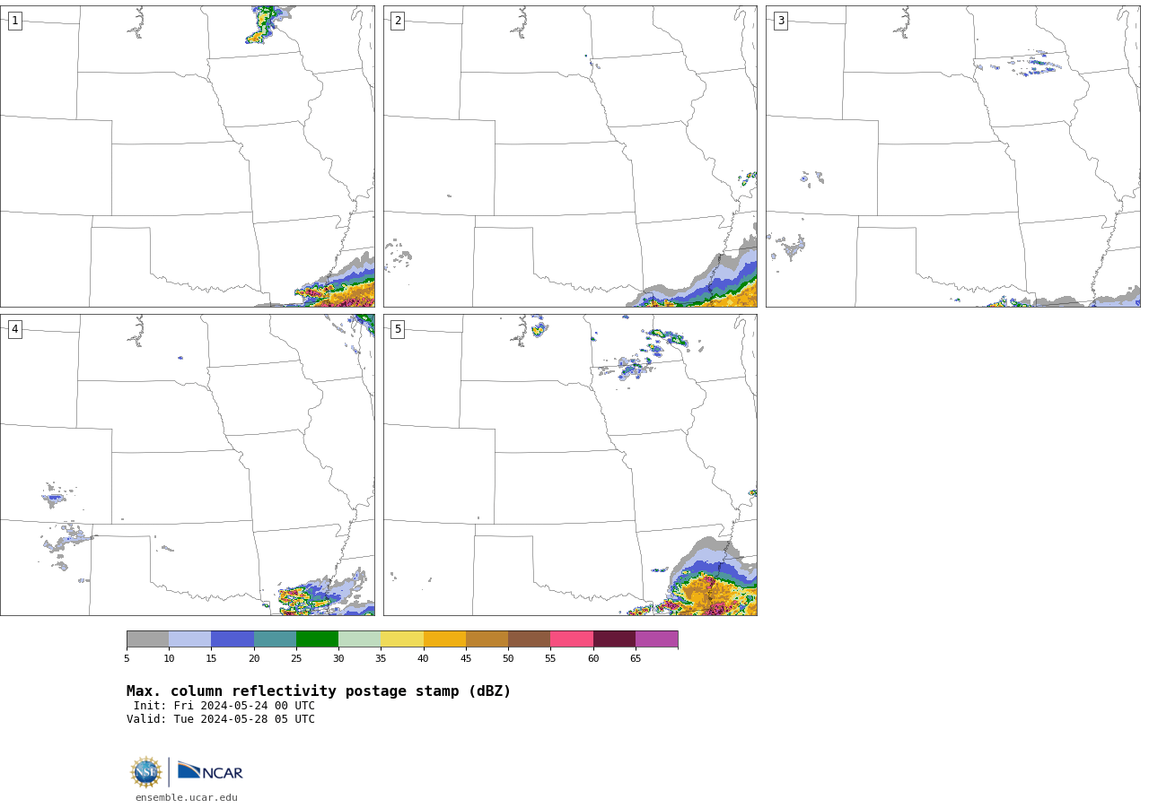Click the NCAR logo

pos(210,771)
